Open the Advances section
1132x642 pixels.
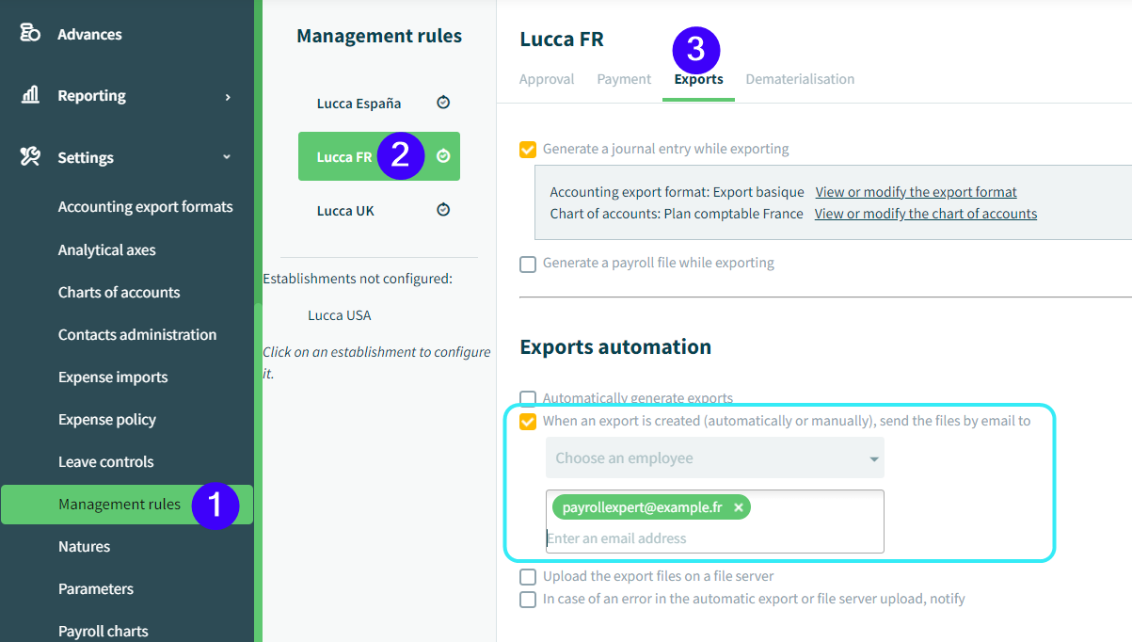tap(89, 34)
